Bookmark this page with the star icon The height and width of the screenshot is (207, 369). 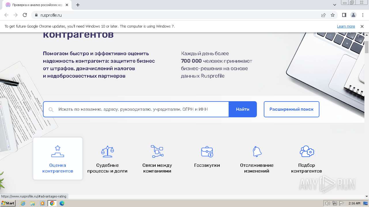tap(333, 15)
